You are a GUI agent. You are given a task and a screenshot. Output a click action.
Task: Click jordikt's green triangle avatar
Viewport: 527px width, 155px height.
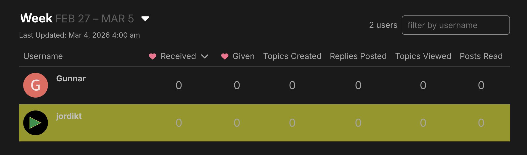36,123
